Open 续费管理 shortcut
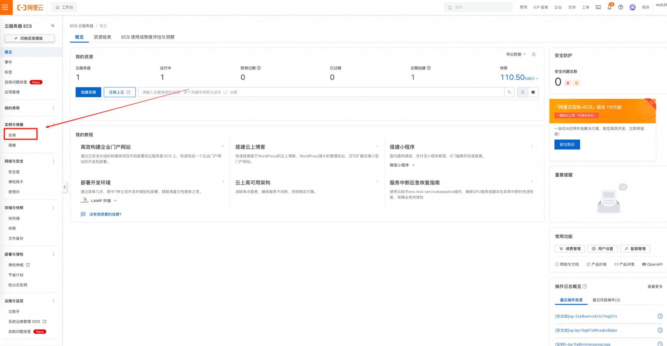Image resolution: width=667 pixels, height=346 pixels. click(x=570, y=249)
